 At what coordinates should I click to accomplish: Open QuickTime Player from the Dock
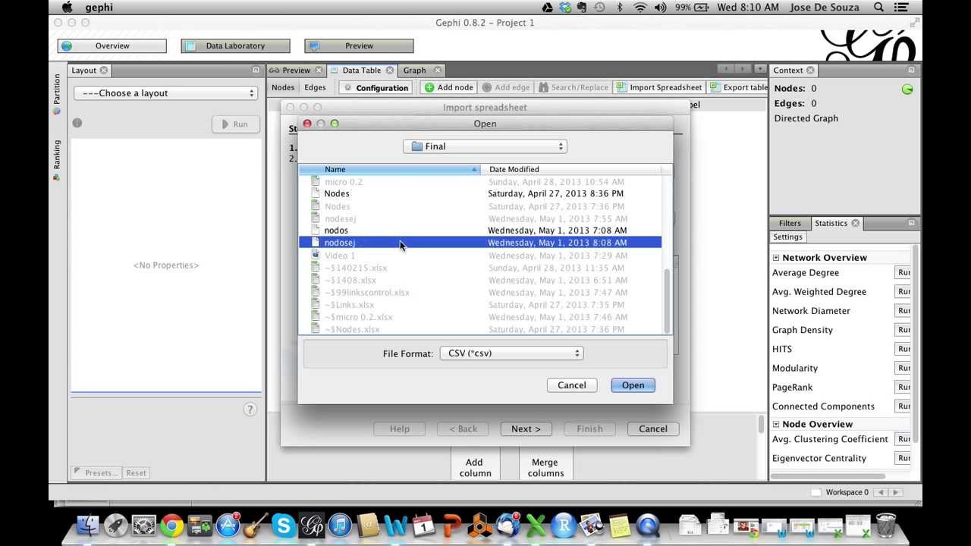coord(648,525)
